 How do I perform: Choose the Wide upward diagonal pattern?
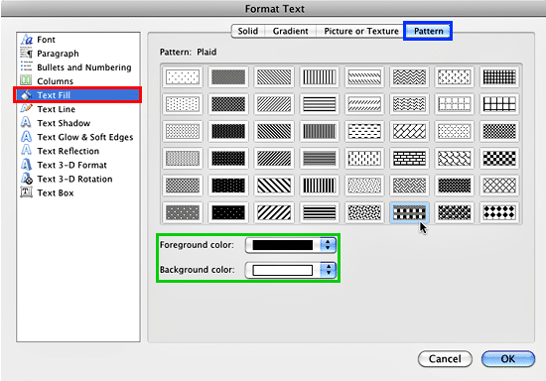[x=274, y=212]
